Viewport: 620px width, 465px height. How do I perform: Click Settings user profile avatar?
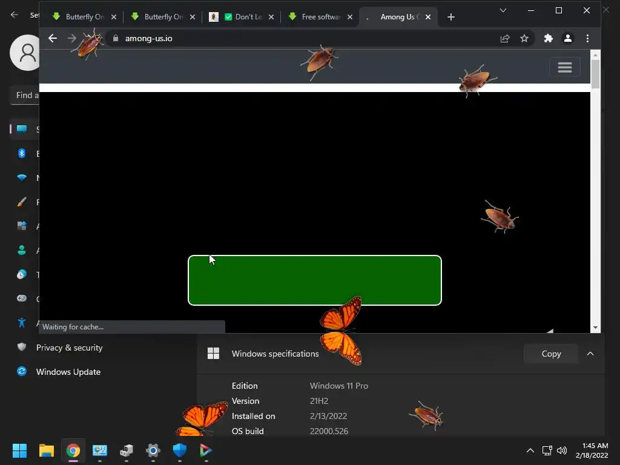point(24,53)
